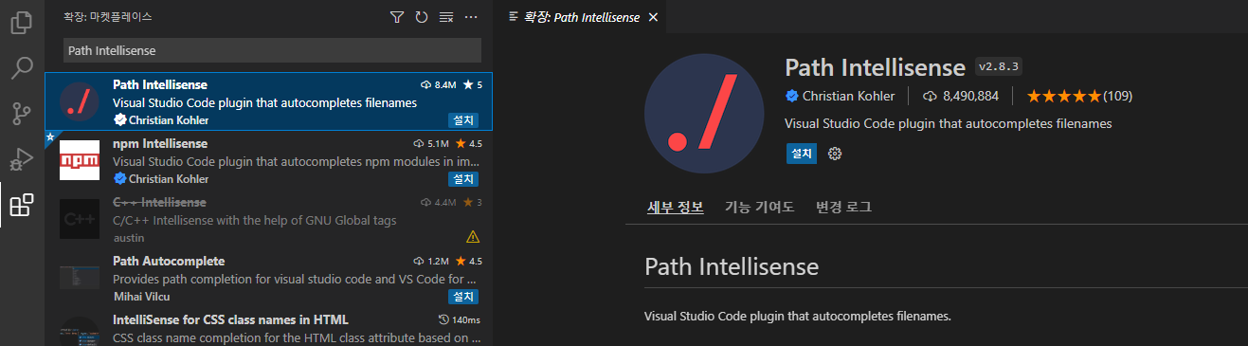Click the filter extensions funnel icon

[397, 17]
